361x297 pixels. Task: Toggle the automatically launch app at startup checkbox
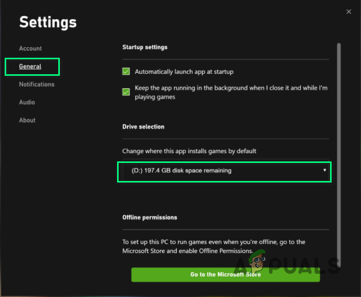(126, 72)
